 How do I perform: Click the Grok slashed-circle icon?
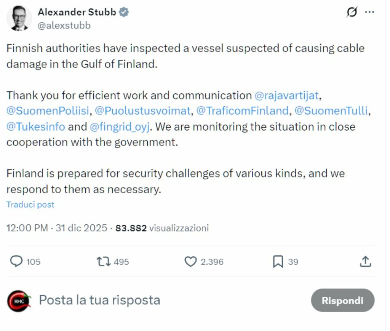pos(352,12)
